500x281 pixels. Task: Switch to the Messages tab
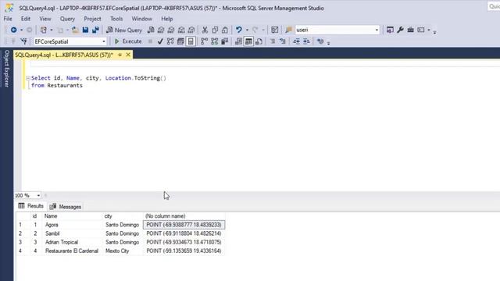(x=66, y=207)
